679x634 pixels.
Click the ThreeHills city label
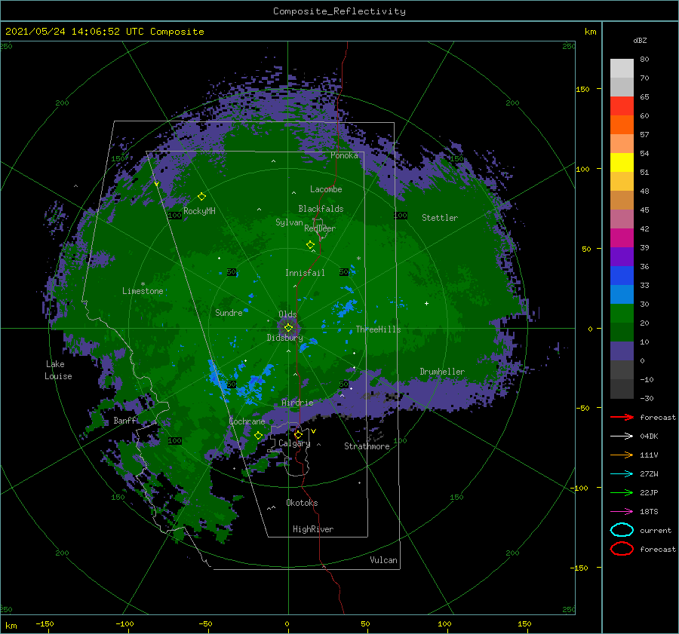click(x=378, y=329)
